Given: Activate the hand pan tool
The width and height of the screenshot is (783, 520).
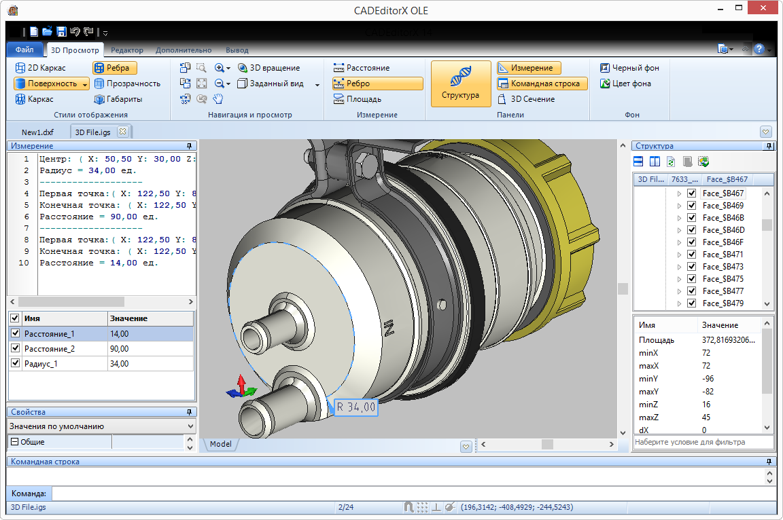Looking at the screenshot, I should tap(217, 99).
